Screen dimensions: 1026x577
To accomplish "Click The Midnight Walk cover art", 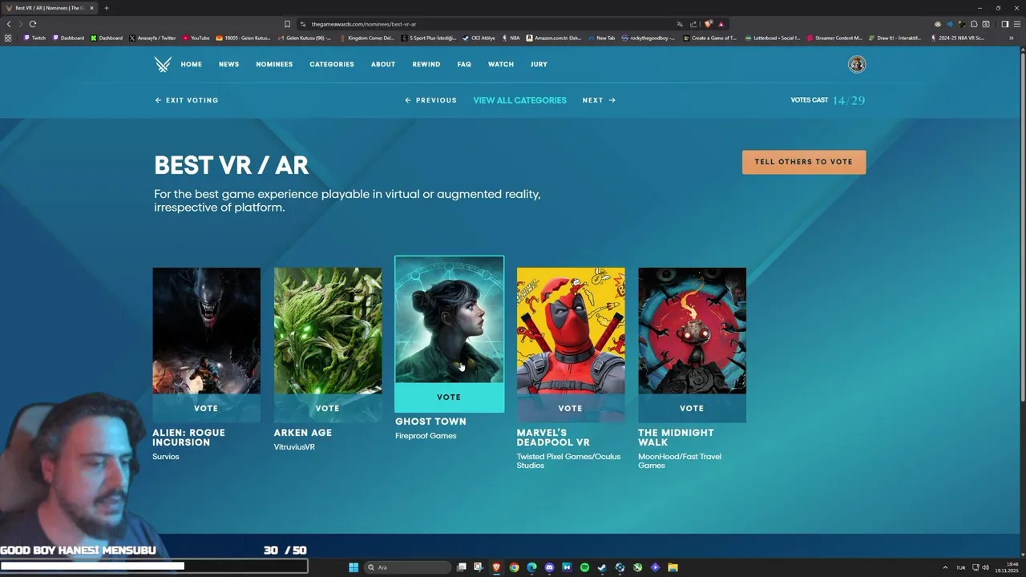I will [692, 330].
